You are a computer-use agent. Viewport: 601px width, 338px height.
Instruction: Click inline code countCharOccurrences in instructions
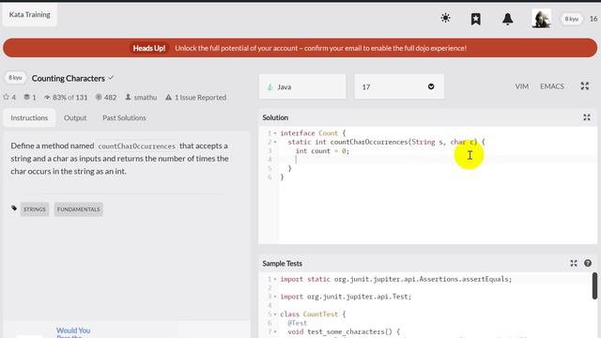pos(137,146)
